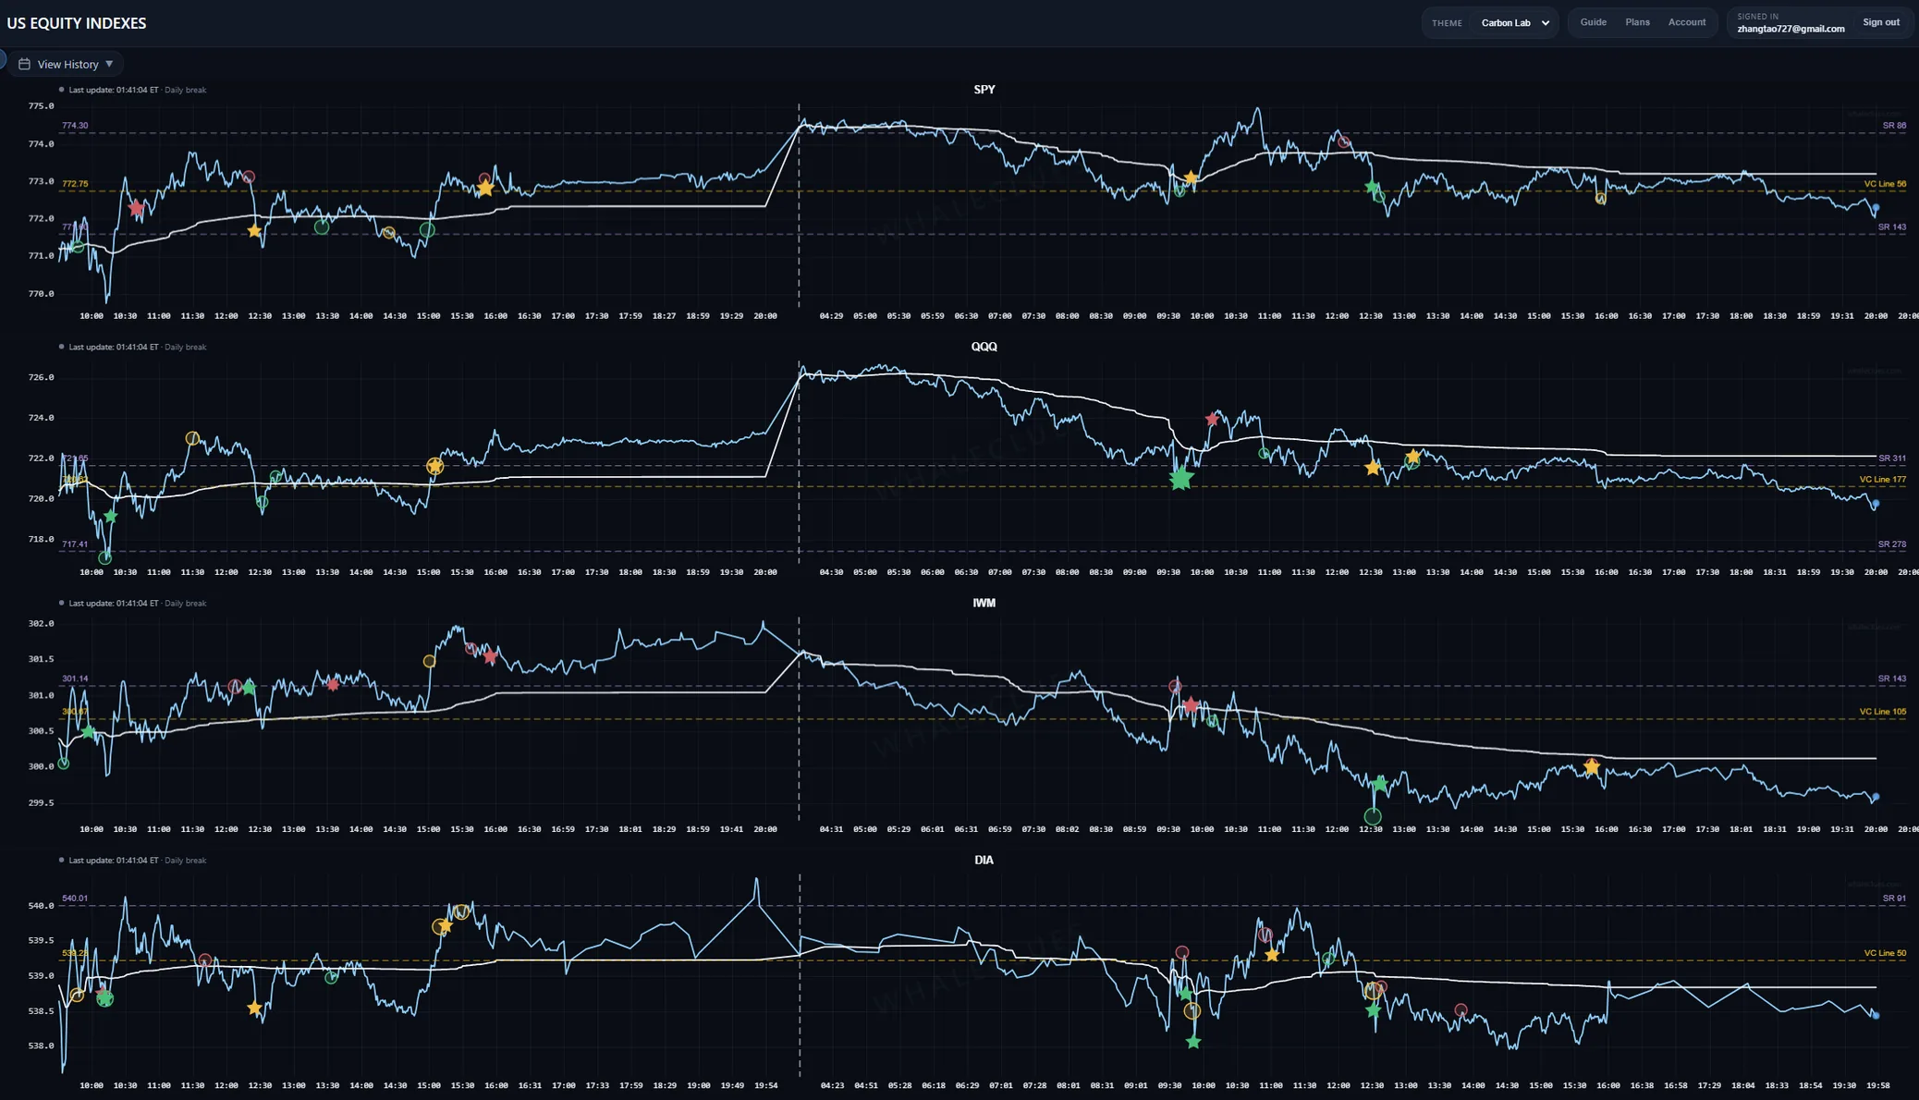
Task: Click the signed-in email zhangtao727@gmail.com
Action: [1791, 29]
